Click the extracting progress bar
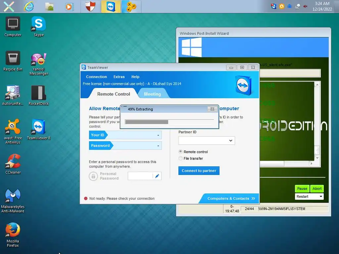The height and width of the screenshot is (254, 339). (x=169, y=122)
